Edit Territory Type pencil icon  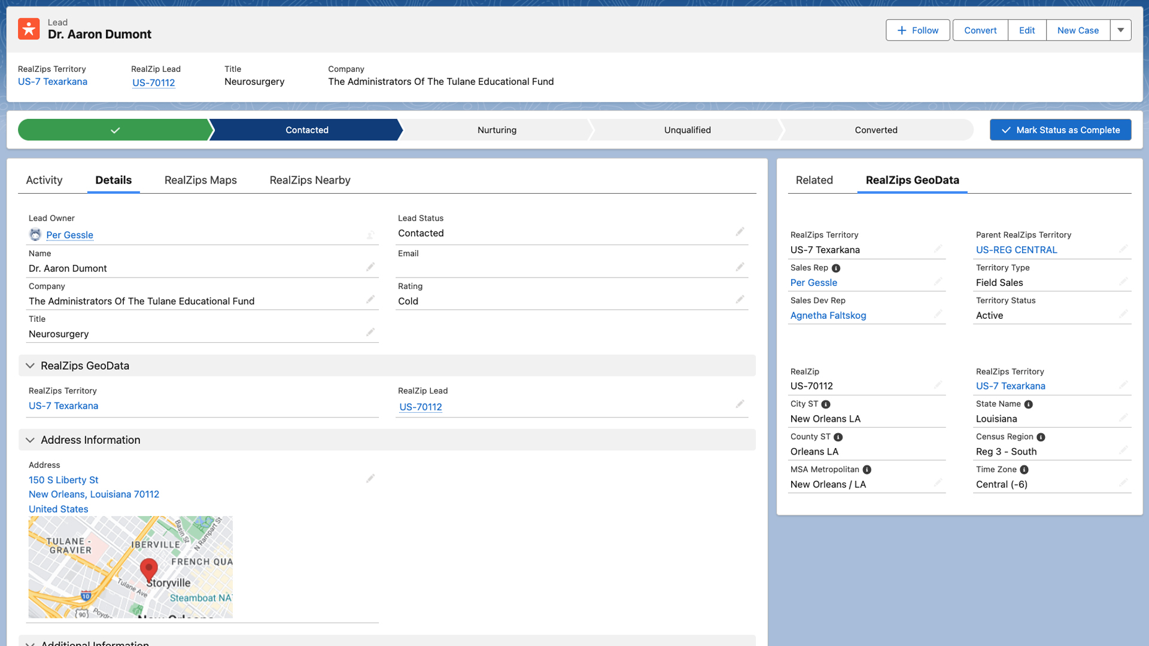coord(1123,281)
